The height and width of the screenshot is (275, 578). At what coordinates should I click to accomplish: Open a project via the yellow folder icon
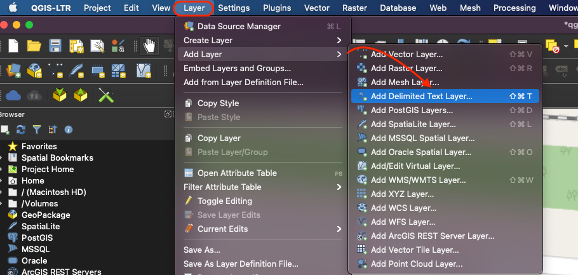point(34,46)
